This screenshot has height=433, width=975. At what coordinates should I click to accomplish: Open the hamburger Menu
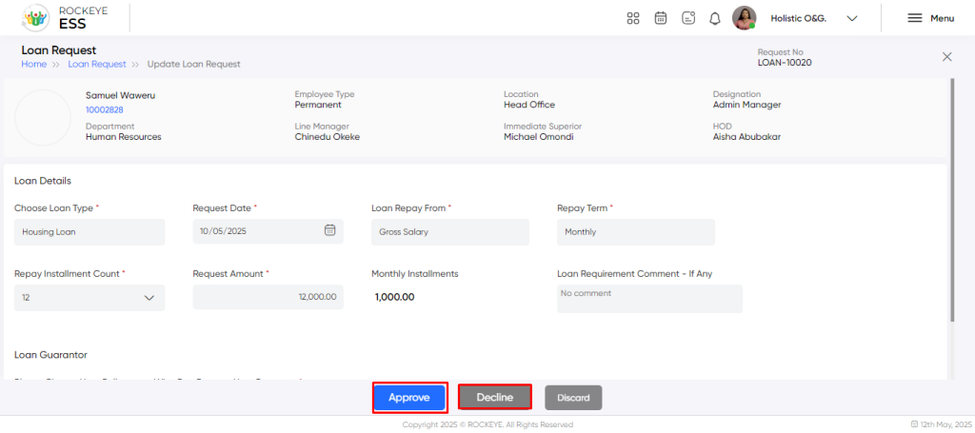pyautogui.click(x=930, y=19)
